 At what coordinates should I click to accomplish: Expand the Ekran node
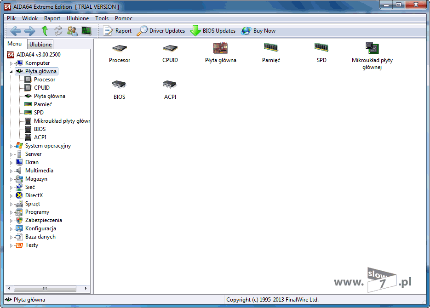[x=11, y=162]
